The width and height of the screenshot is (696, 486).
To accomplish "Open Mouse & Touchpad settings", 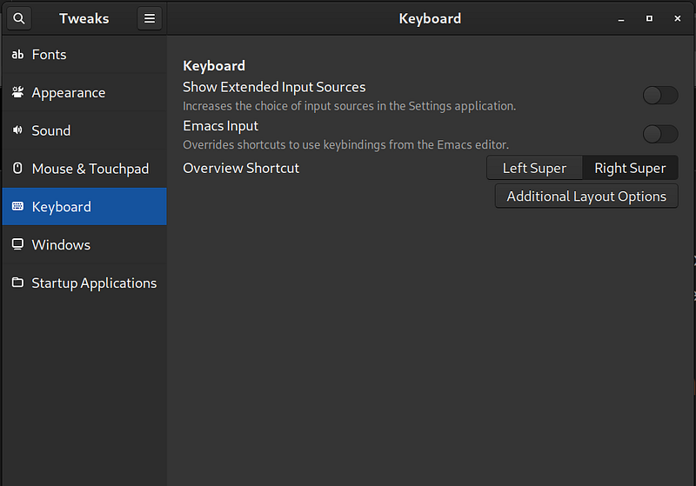I will pyautogui.click(x=84, y=169).
